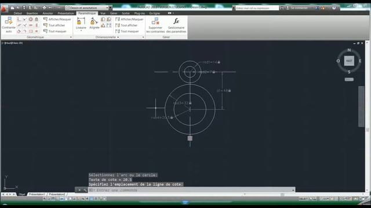The height and width of the screenshot is (208, 371).
Task: Open the Vue ribbon tab
Action: point(103,13)
